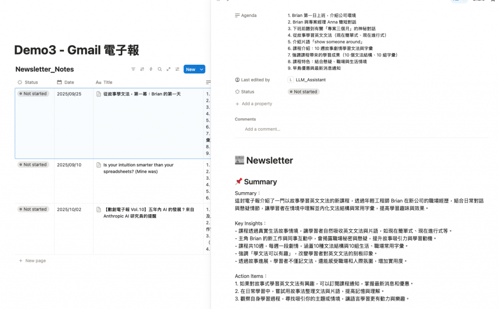This screenshot has height=309, width=499.
Task: Click the Newsletter heading text
Action: 269,160
